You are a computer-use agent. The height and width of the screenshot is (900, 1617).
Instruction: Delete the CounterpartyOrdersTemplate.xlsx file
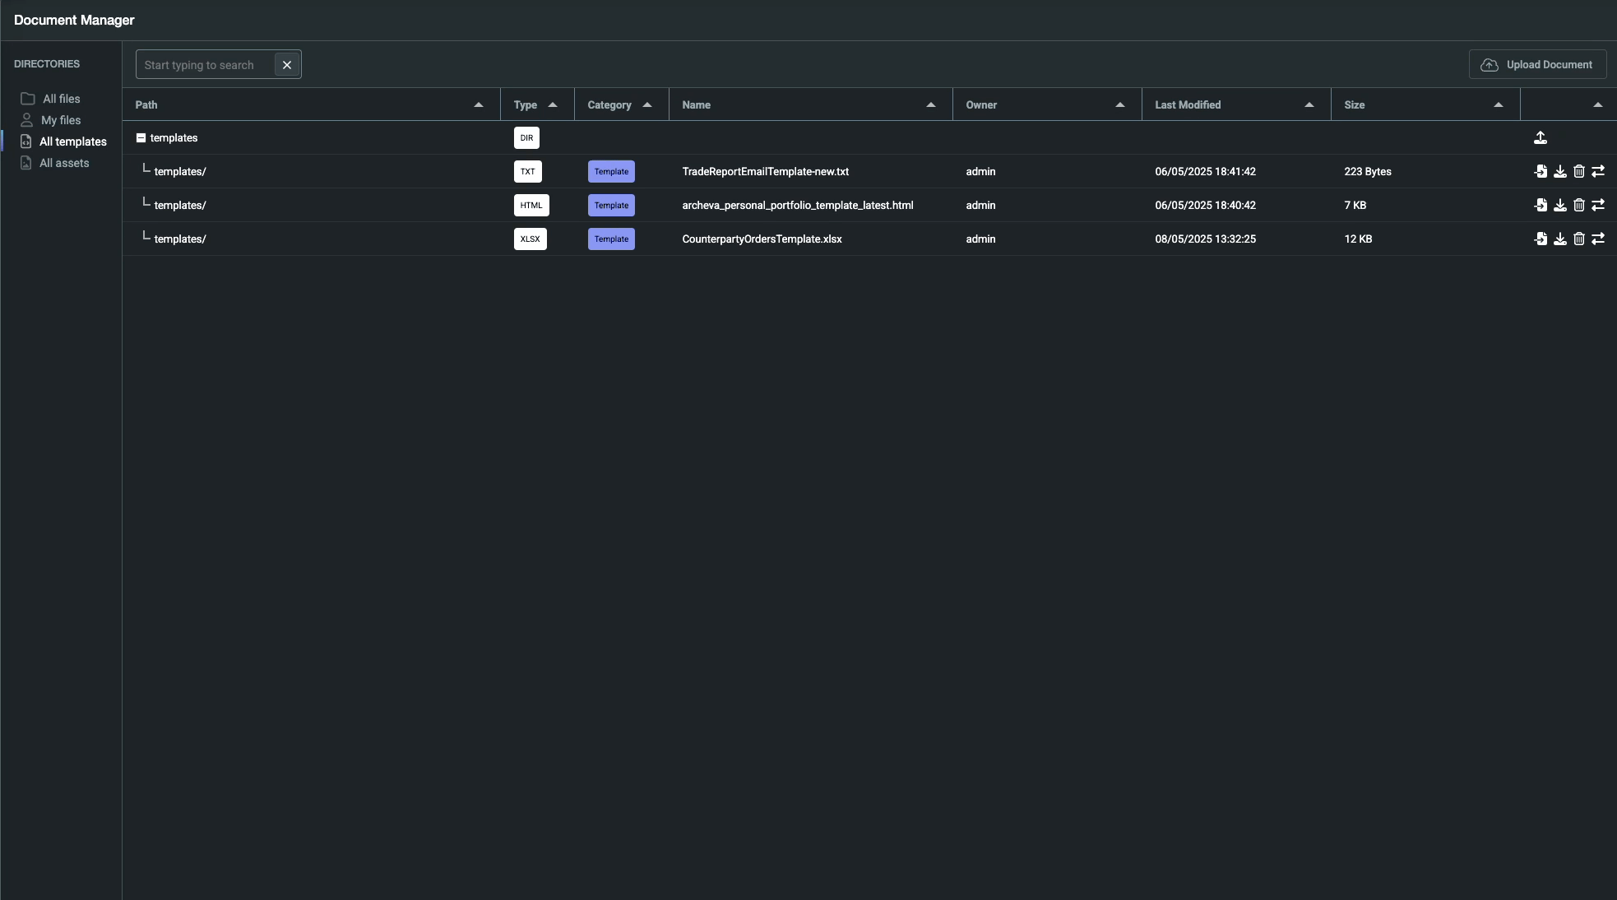[x=1578, y=239]
